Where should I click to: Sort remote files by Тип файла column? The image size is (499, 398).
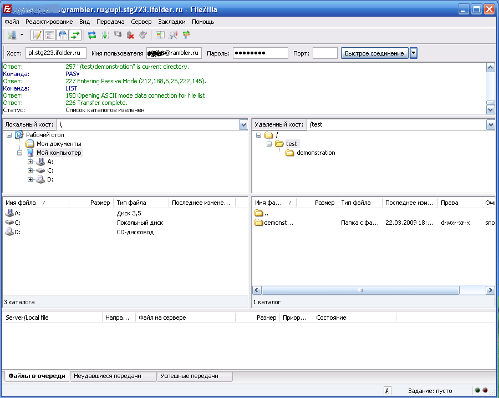point(360,203)
